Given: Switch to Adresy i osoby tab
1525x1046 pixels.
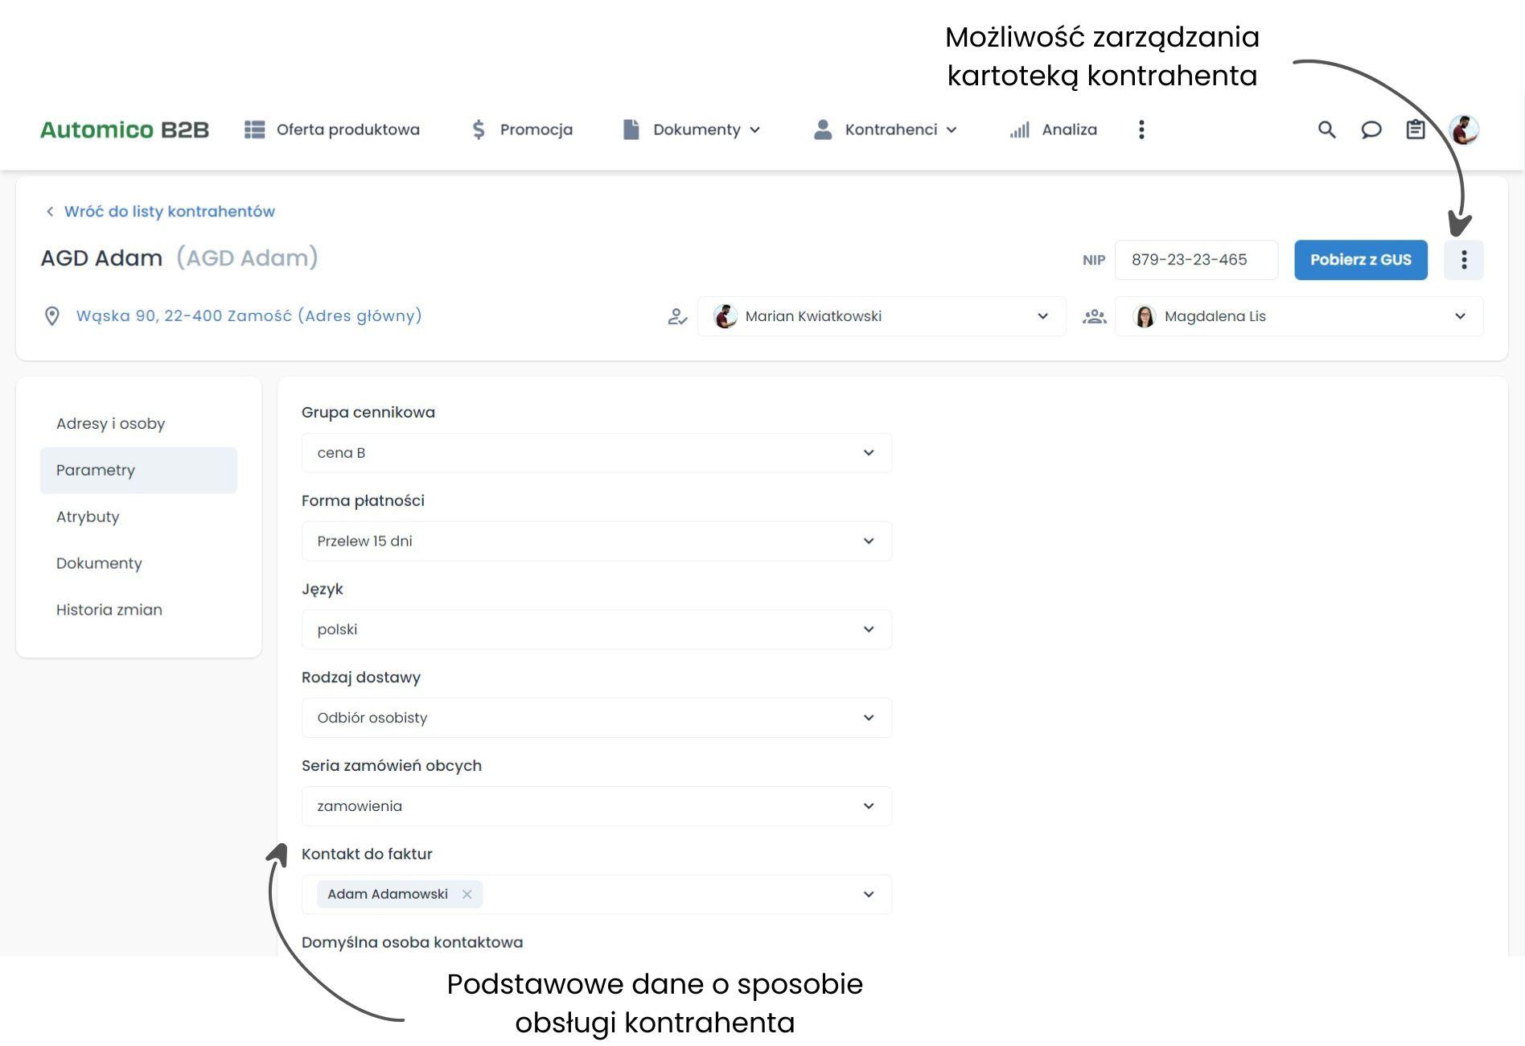Looking at the screenshot, I should [x=111, y=424].
